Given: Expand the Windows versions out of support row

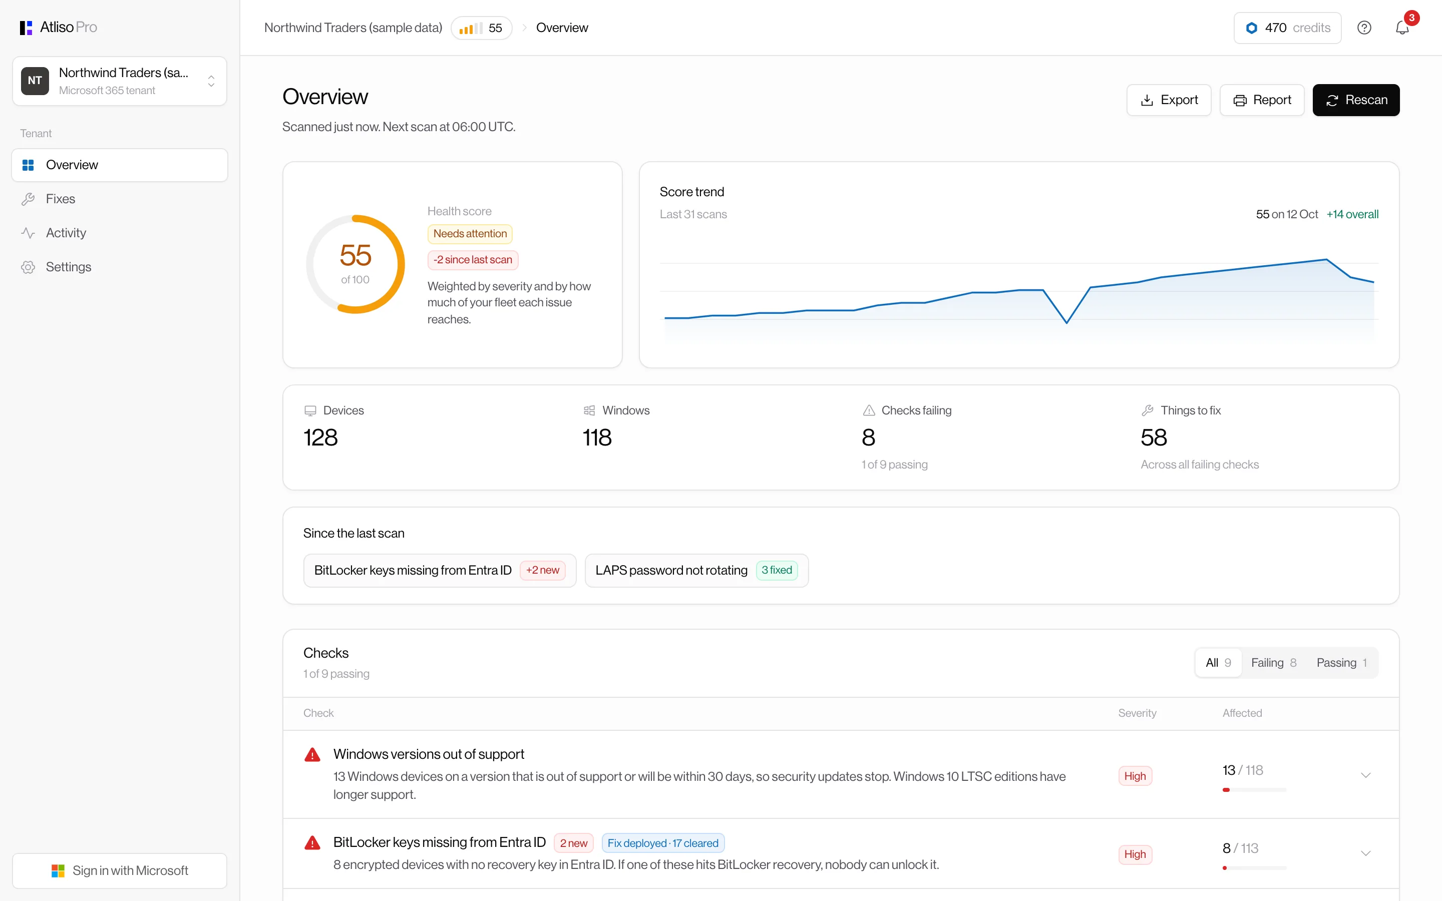Looking at the screenshot, I should coord(1366,775).
